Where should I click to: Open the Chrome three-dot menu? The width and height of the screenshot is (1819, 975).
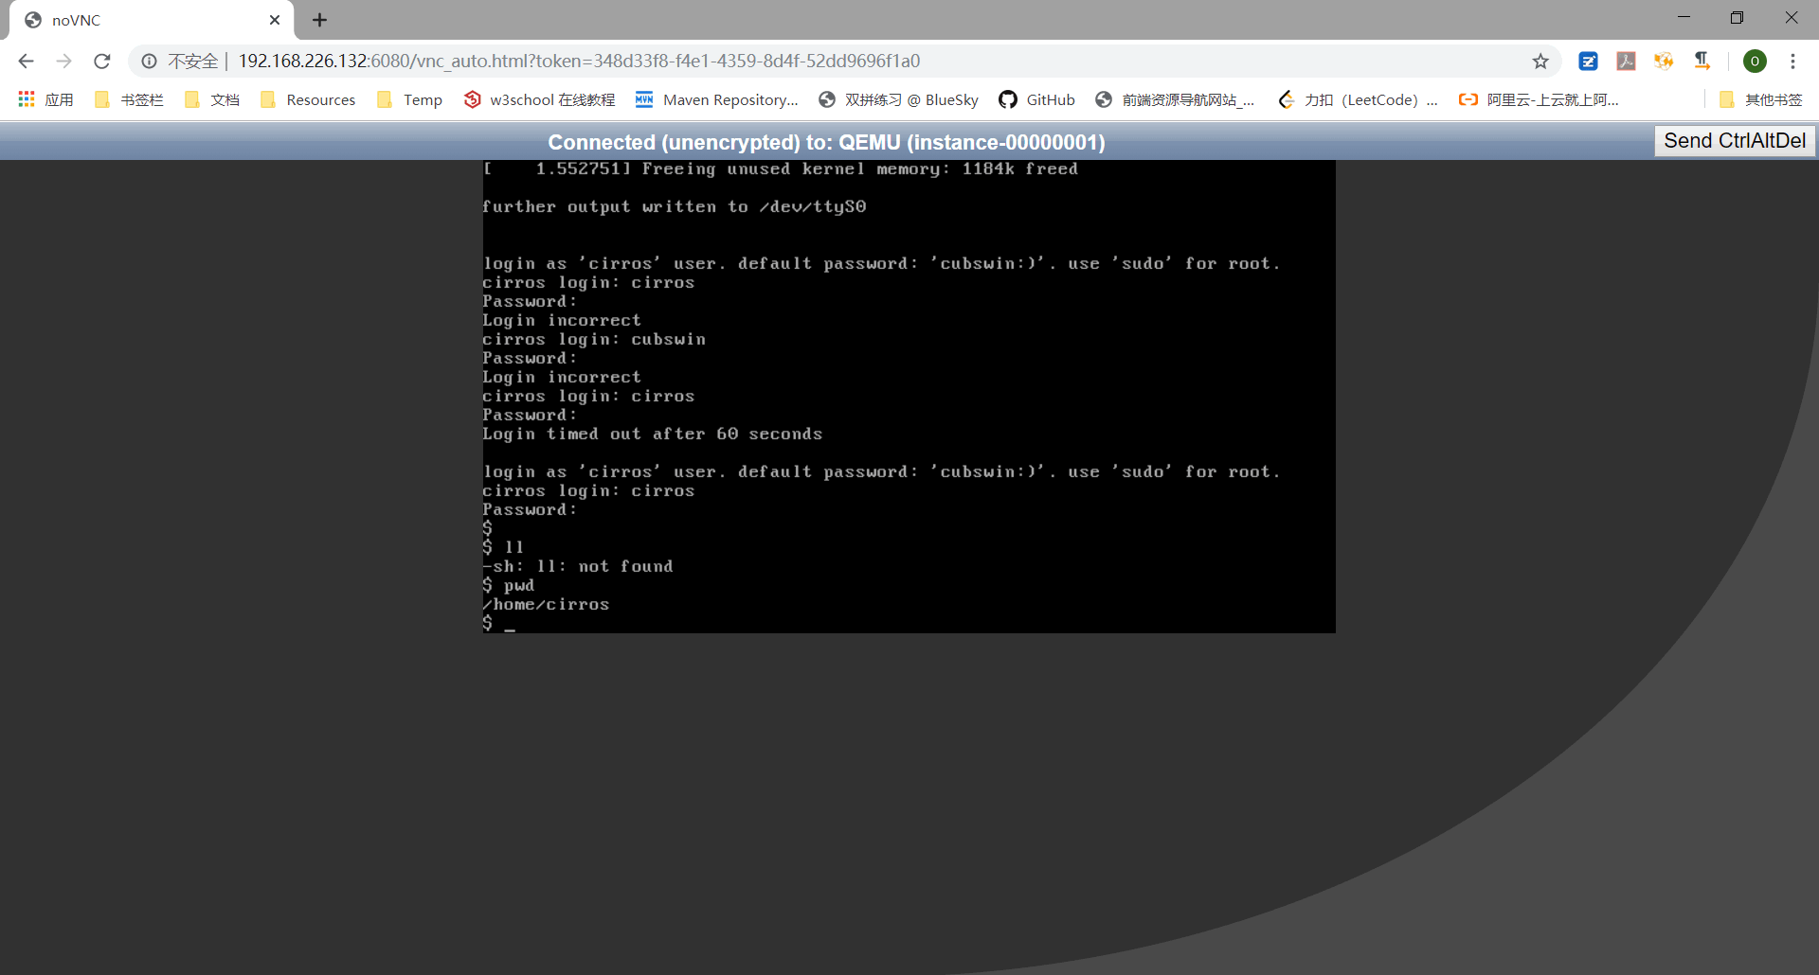pos(1792,62)
